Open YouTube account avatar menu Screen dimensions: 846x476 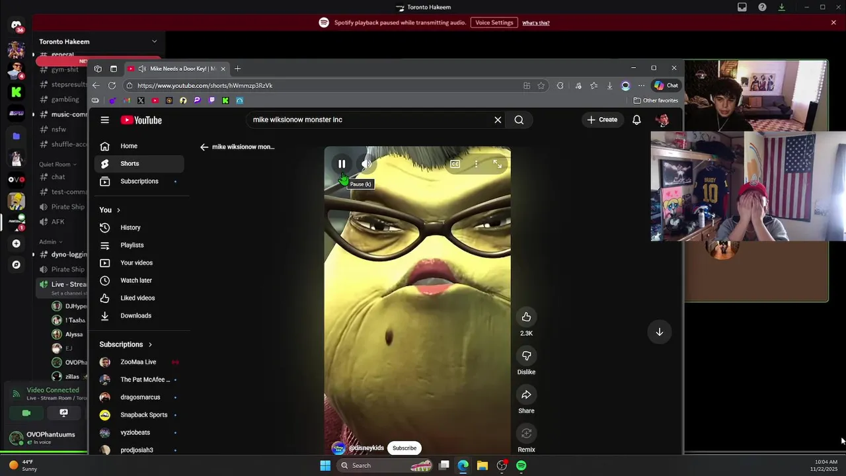click(662, 120)
